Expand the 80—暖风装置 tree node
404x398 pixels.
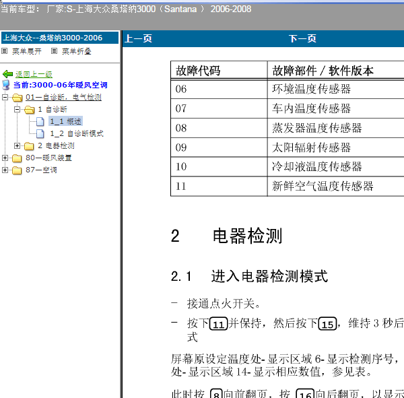5,158
